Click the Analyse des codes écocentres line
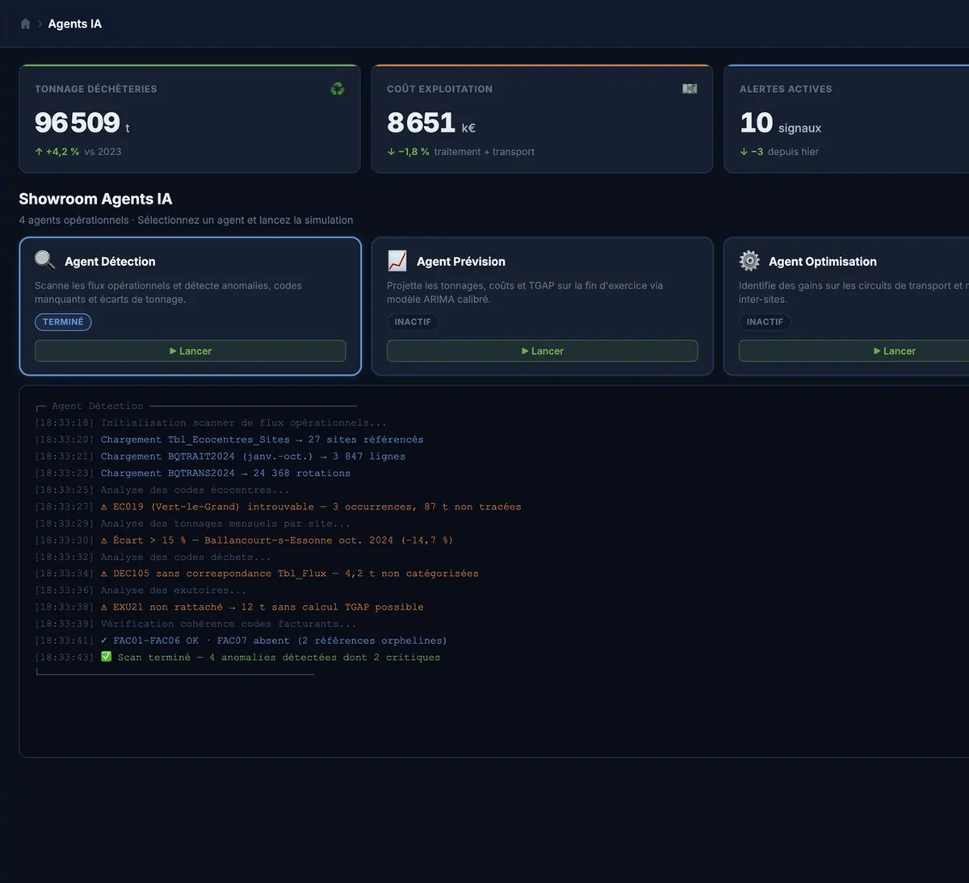 (x=162, y=490)
